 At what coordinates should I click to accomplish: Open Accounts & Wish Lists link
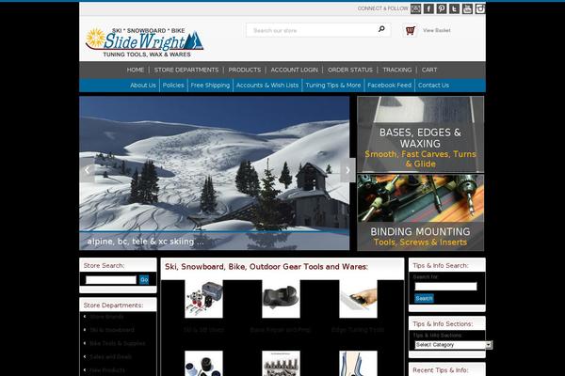pyautogui.click(x=267, y=86)
